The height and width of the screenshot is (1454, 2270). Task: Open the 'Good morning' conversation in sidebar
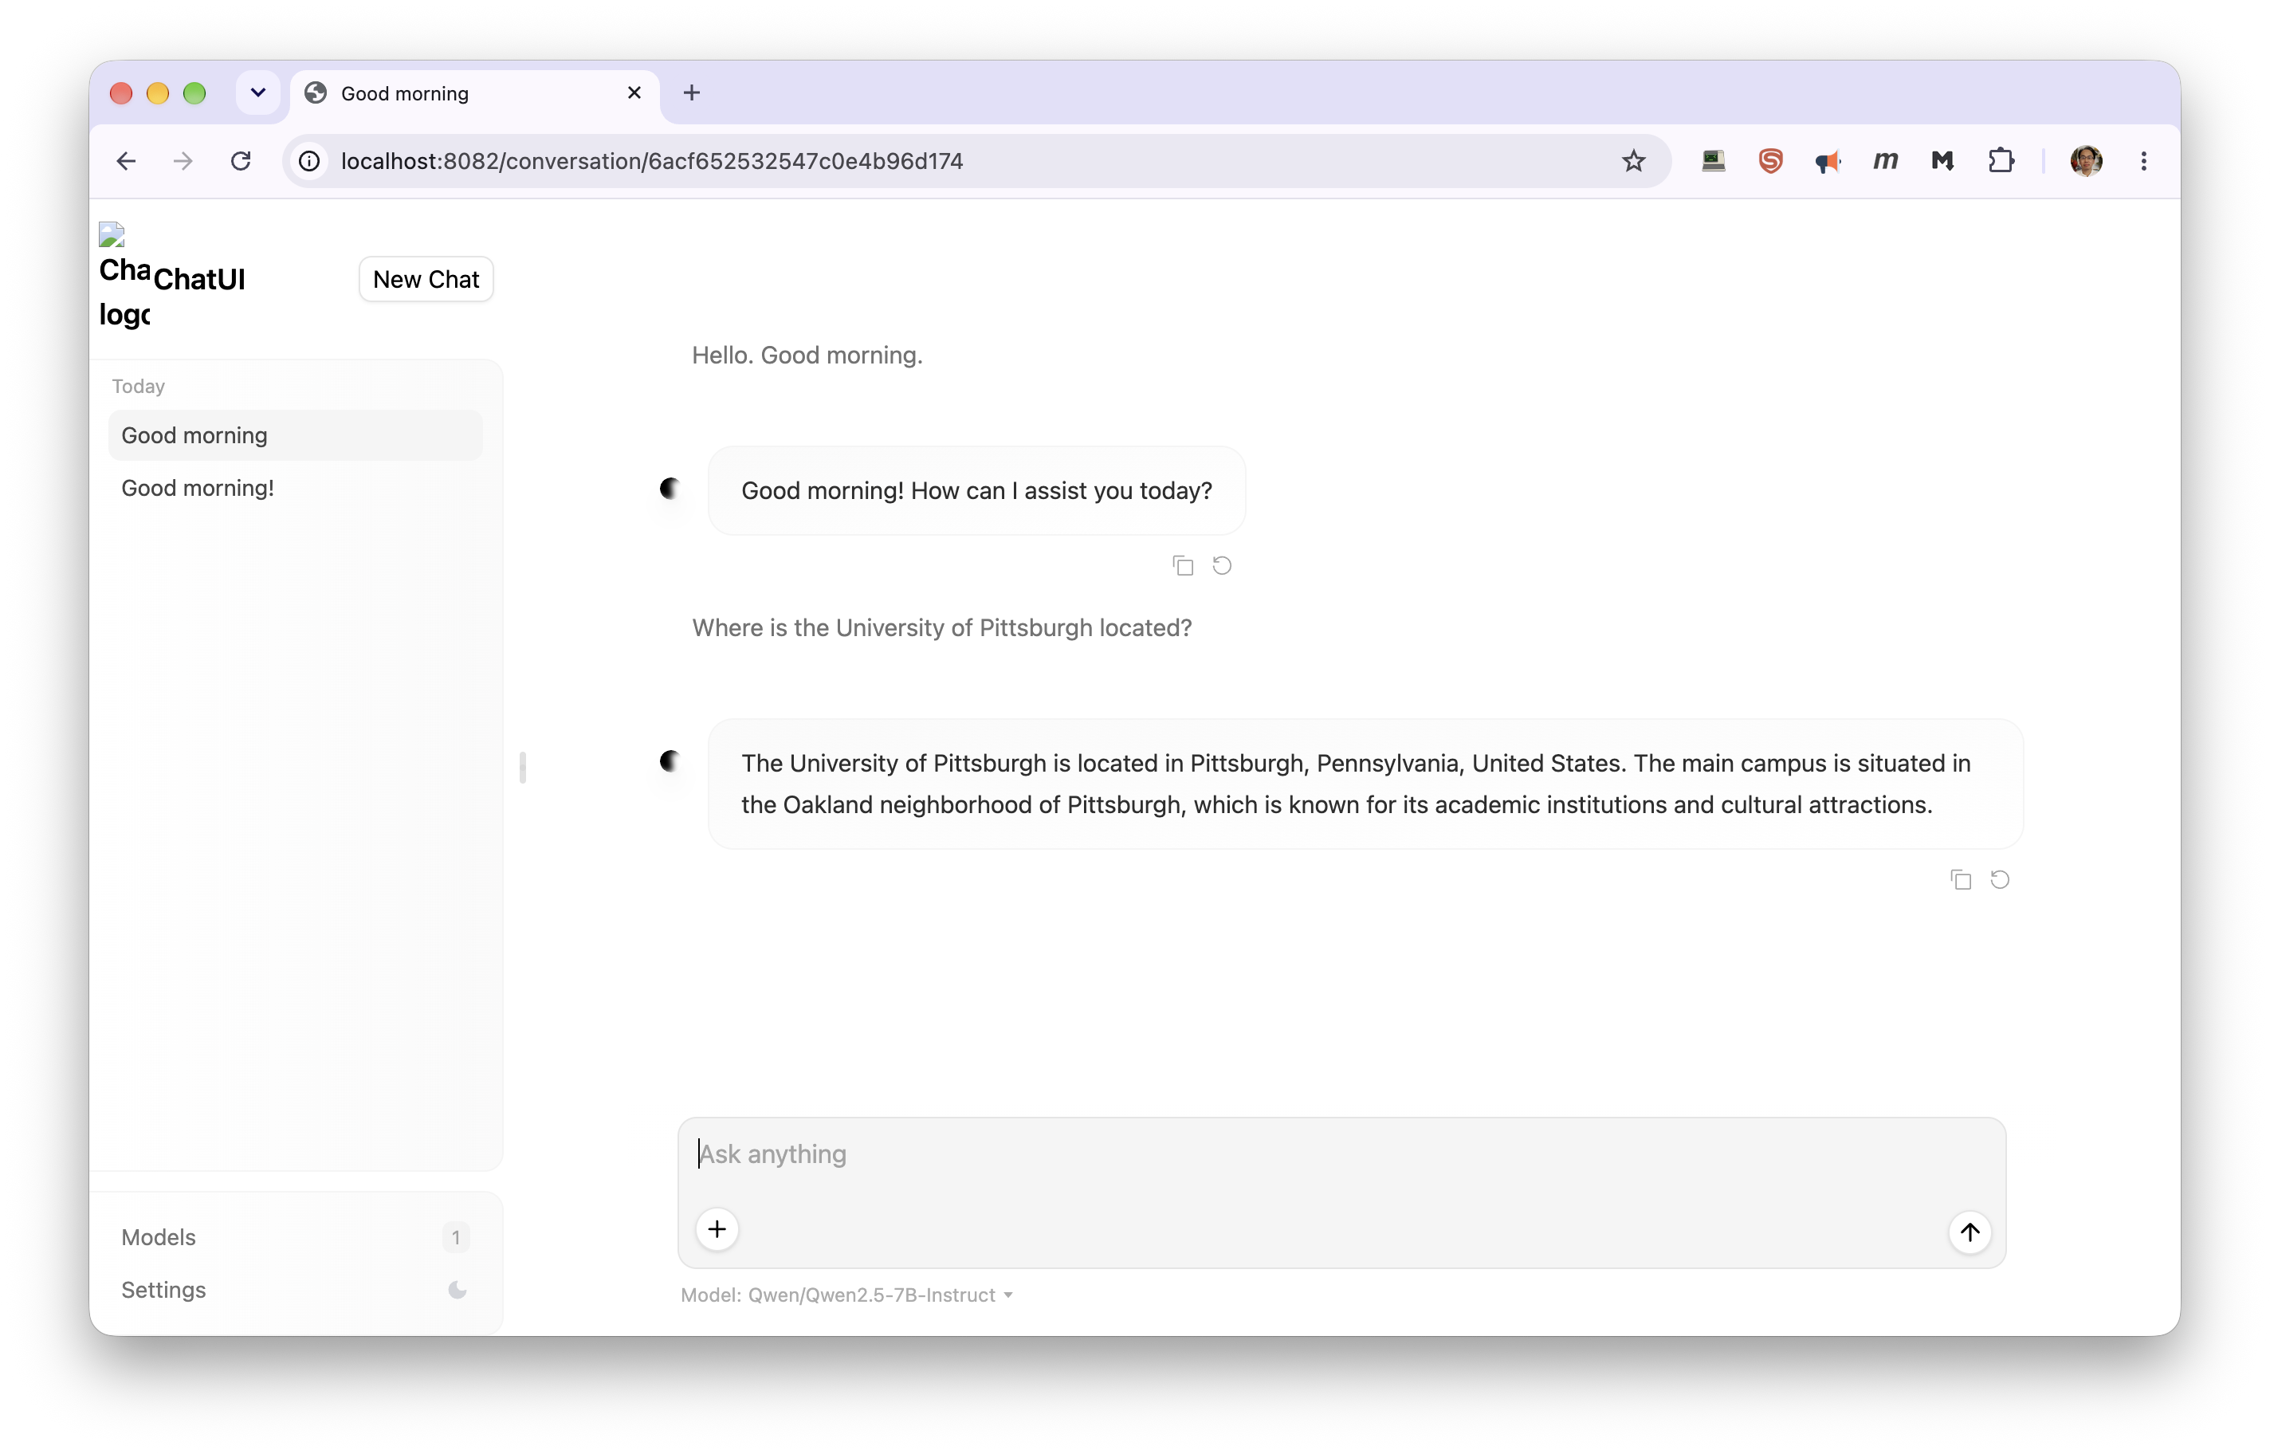point(296,435)
